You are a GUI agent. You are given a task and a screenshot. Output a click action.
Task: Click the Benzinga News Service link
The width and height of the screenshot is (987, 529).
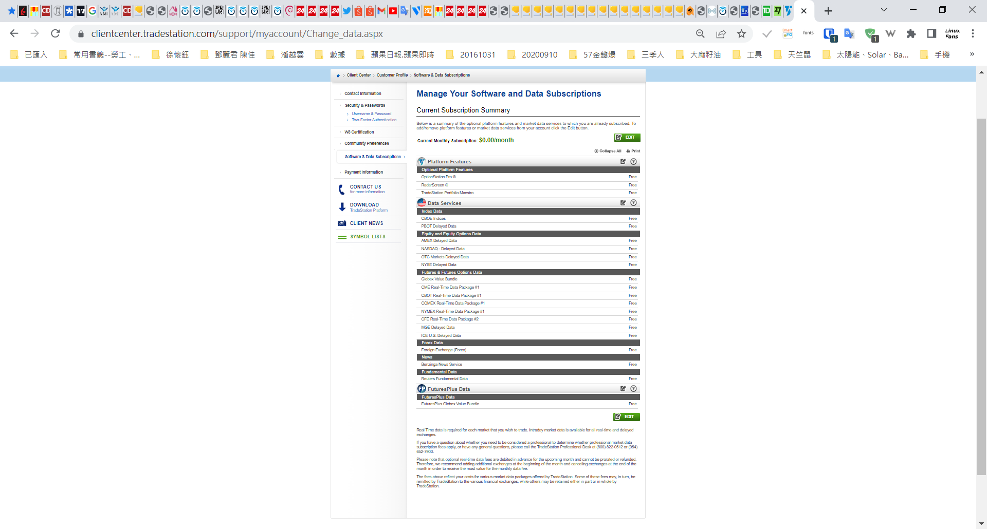click(442, 365)
